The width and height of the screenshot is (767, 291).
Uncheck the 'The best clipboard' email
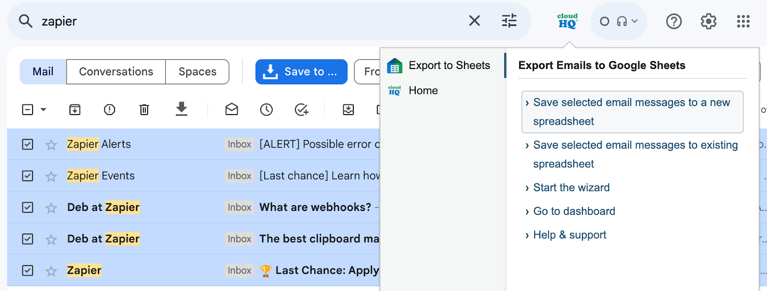[28, 239]
